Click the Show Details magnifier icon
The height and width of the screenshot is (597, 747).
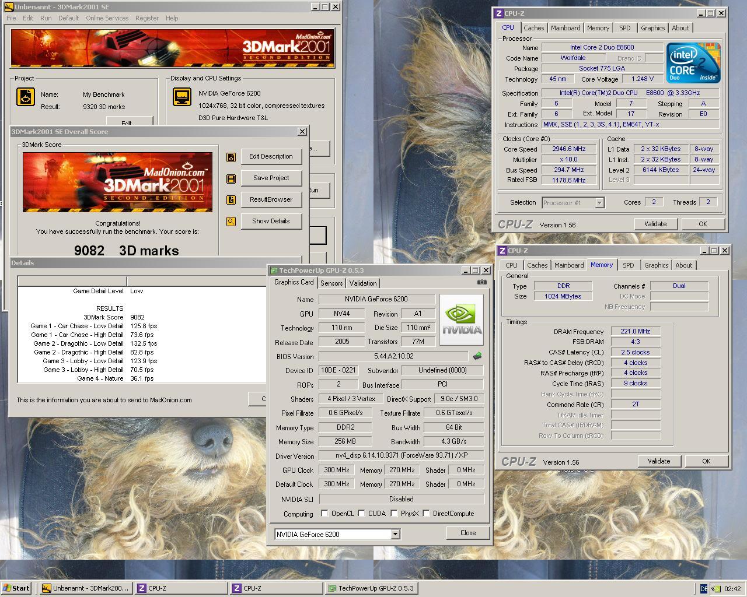[x=231, y=222]
